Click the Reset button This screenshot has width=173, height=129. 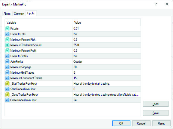(161, 123)
